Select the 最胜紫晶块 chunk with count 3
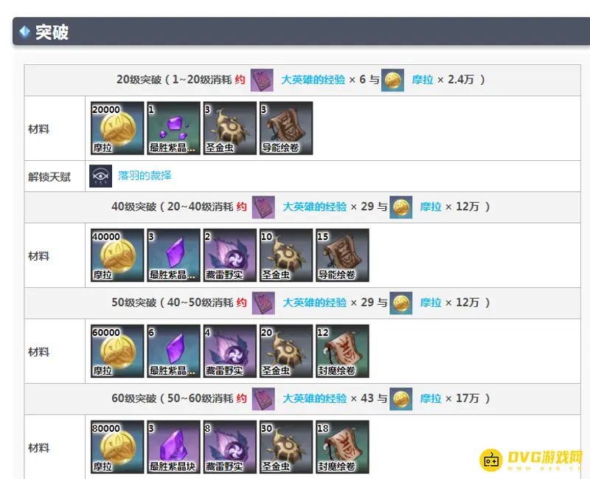The width and height of the screenshot is (590, 479). (174, 447)
